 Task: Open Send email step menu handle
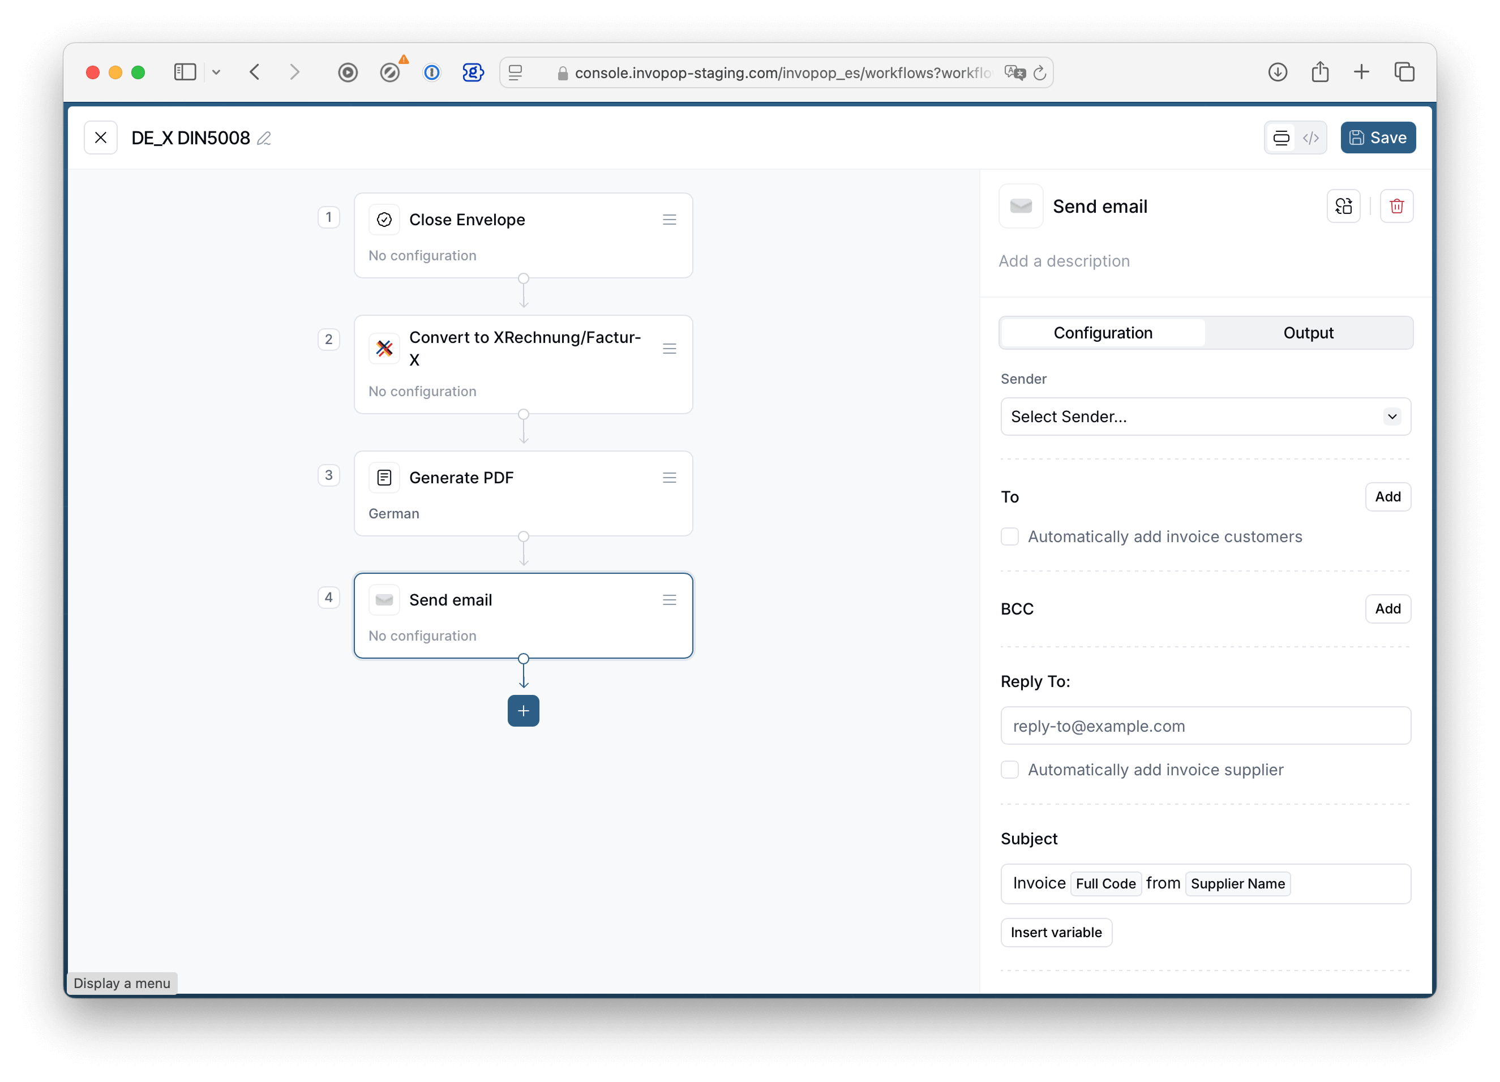(669, 600)
